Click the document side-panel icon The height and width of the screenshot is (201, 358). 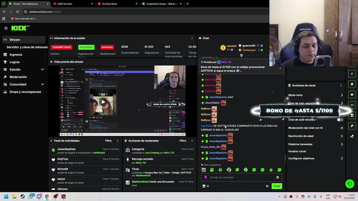tap(352, 84)
